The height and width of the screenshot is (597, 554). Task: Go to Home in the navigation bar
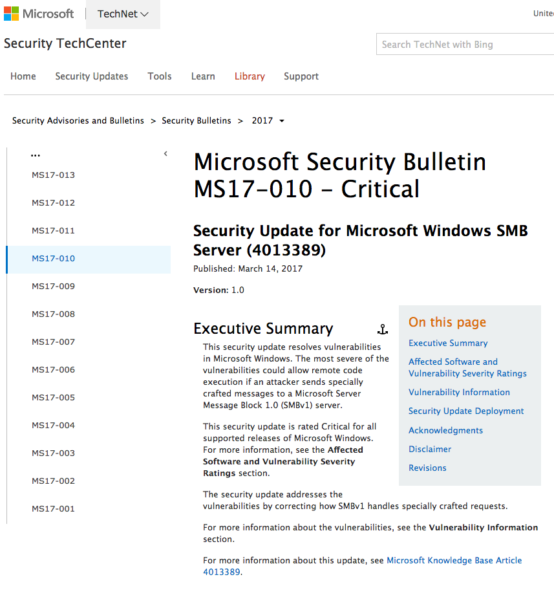point(23,76)
